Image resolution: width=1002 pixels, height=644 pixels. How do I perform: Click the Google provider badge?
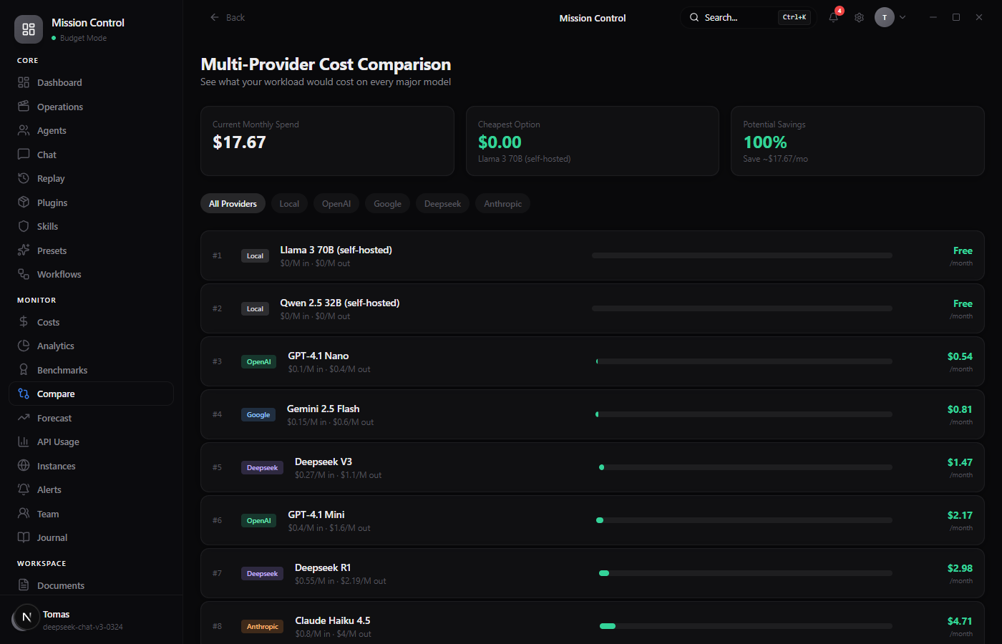coord(258,415)
